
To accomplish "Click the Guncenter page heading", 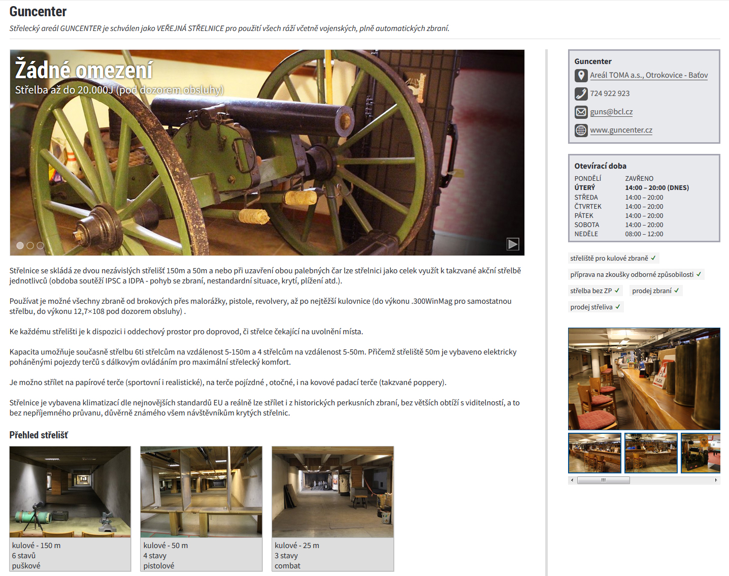I will [x=38, y=11].
